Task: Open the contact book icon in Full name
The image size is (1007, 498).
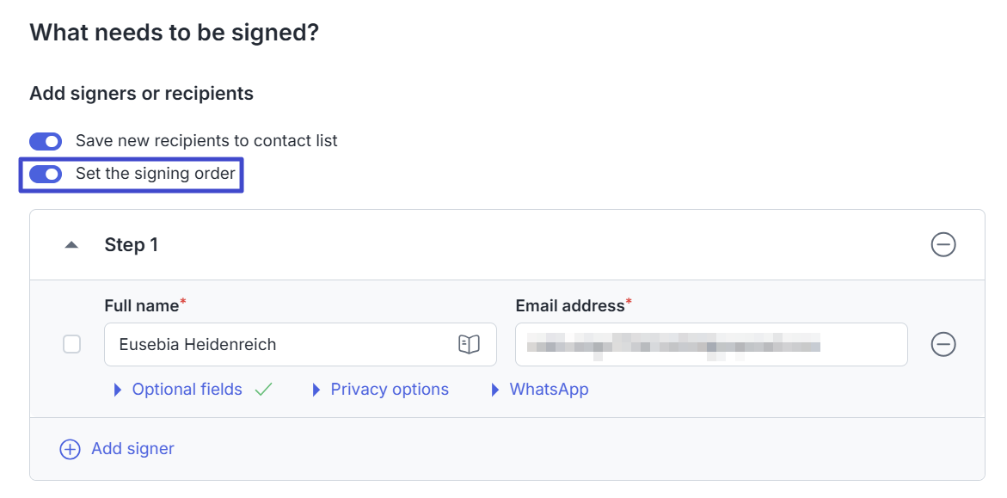Action: pos(468,345)
